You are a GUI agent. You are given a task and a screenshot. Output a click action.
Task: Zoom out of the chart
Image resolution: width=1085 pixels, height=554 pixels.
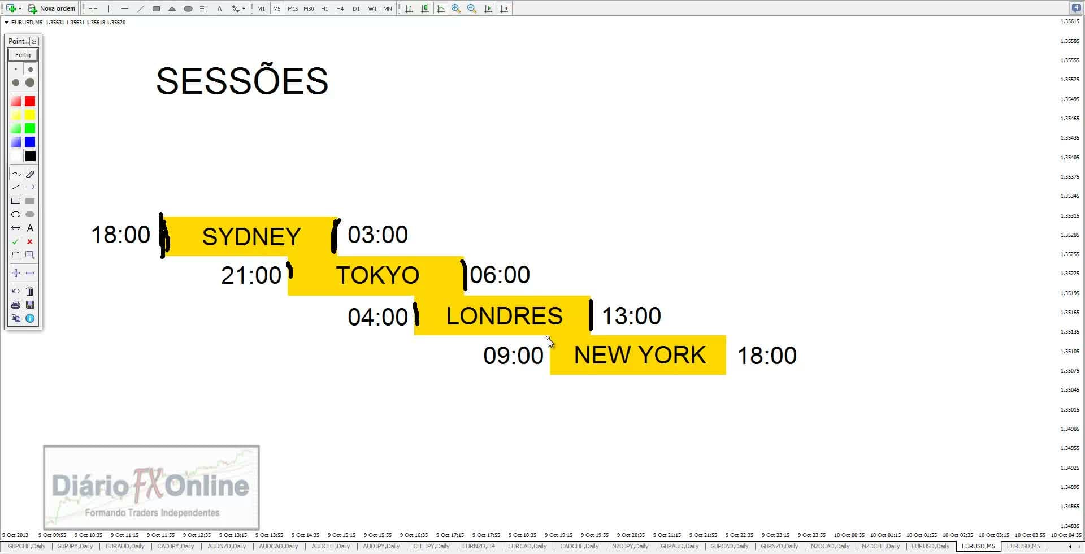pyautogui.click(x=472, y=8)
